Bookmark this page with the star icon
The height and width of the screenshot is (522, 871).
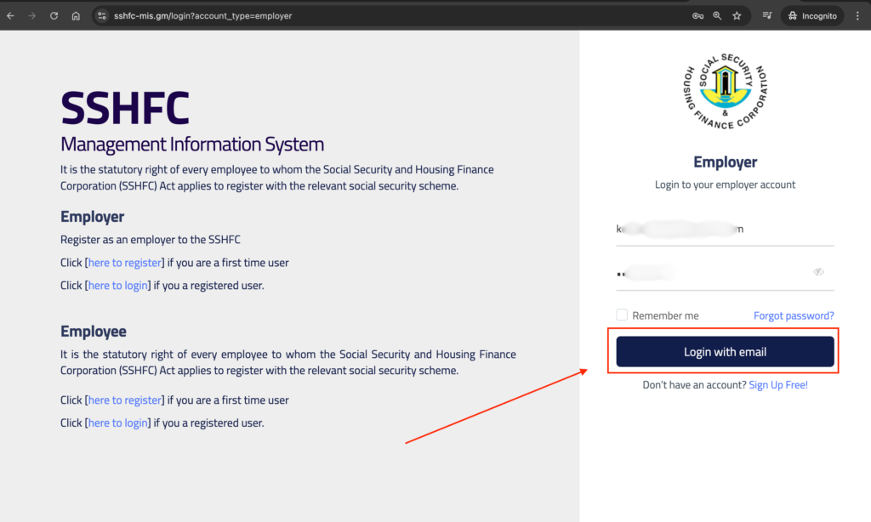(737, 15)
